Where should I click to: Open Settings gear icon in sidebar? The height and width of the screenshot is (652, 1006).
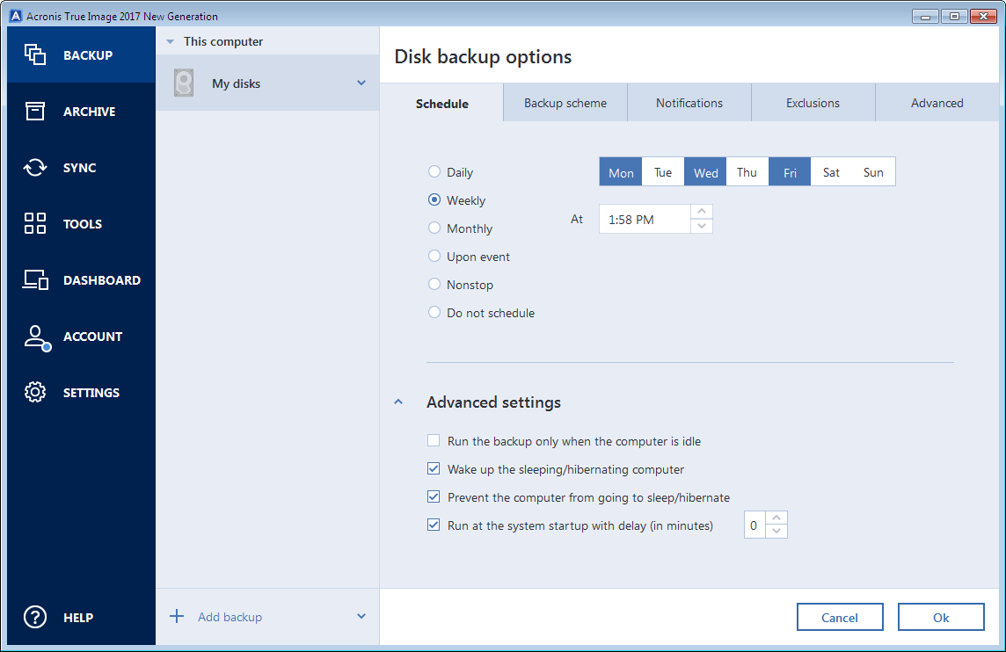click(x=35, y=393)
